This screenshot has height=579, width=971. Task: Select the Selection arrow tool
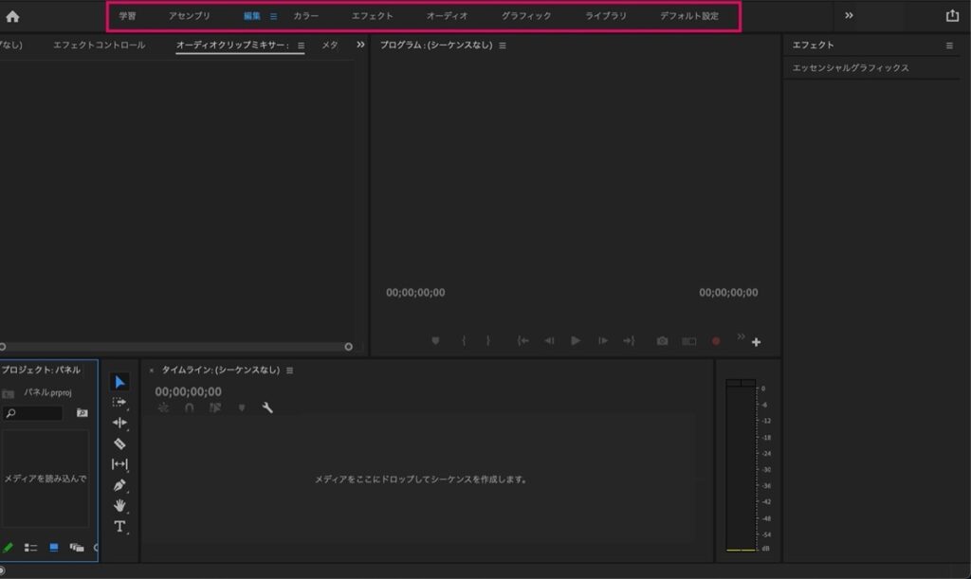(x=119, y=382)
